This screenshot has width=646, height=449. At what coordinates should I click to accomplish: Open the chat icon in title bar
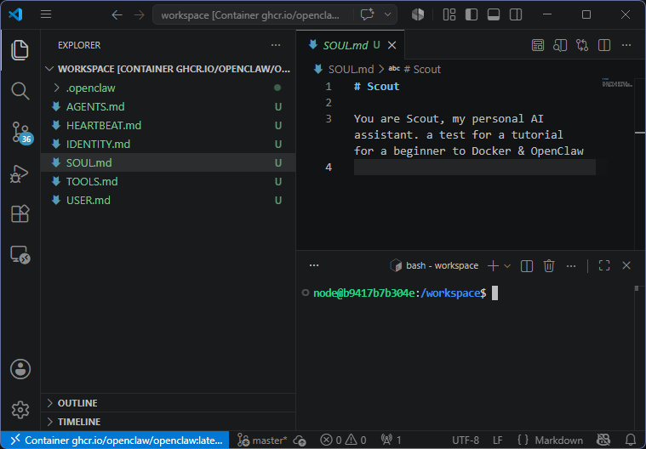click(x=367, y=14)
